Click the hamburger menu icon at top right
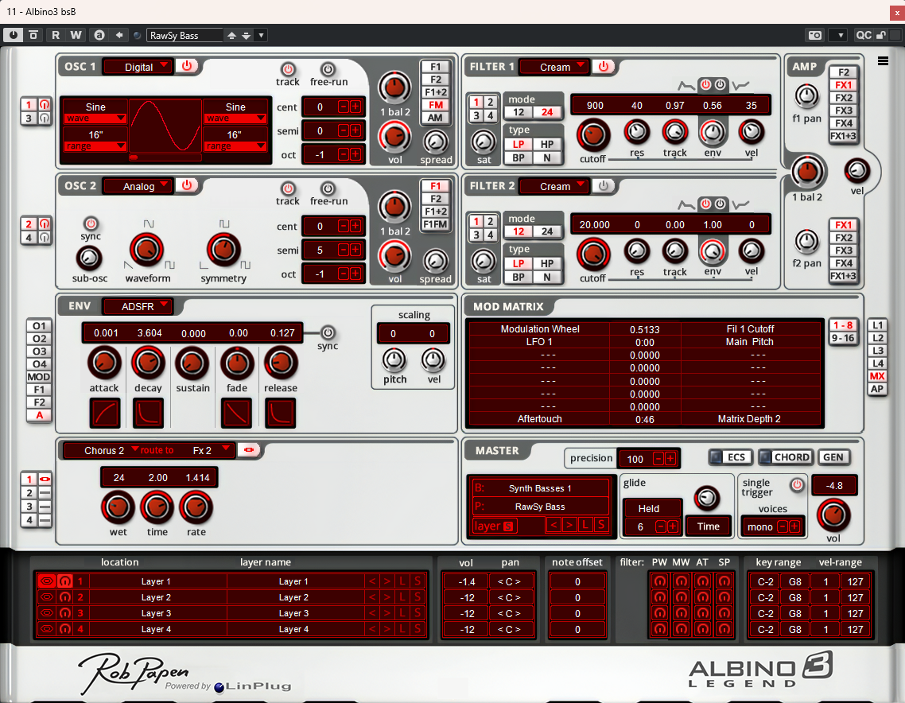This screenshot has height=703, width=905. pos(883,61)
